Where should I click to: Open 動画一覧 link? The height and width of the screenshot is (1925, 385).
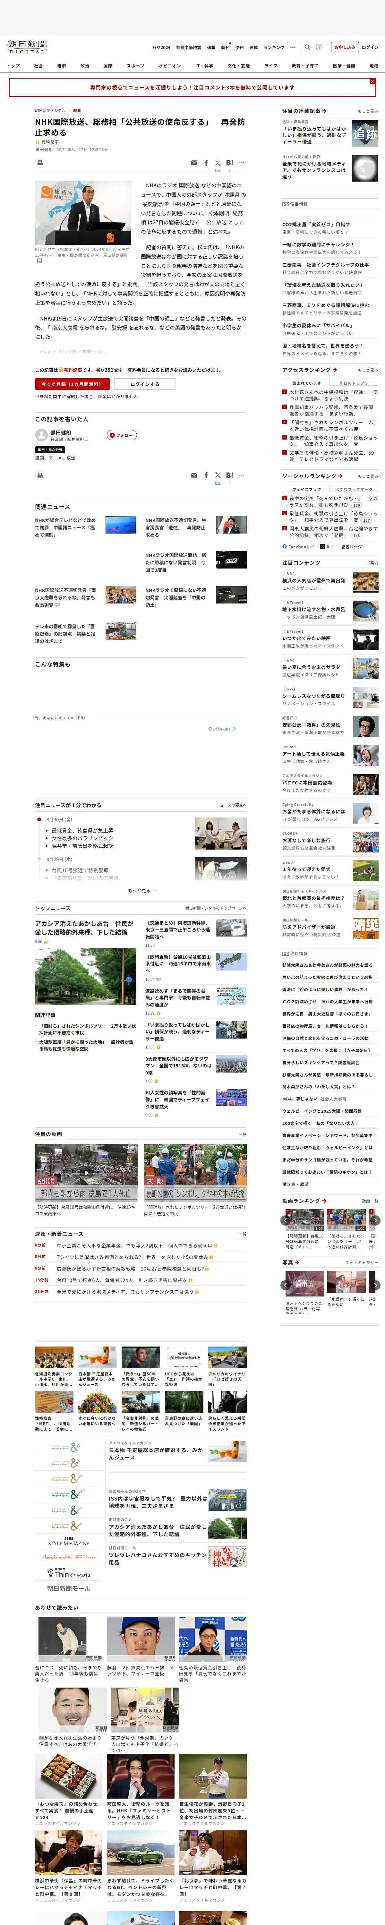pyautogui.click(x=369, y=1200)
